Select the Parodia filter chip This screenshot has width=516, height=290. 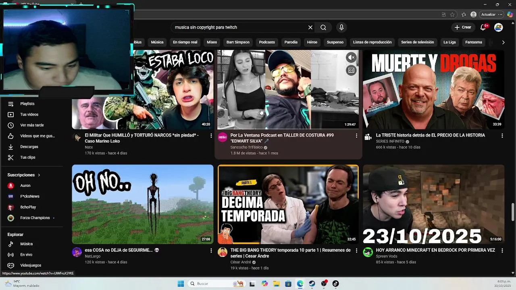coord(291,42)
